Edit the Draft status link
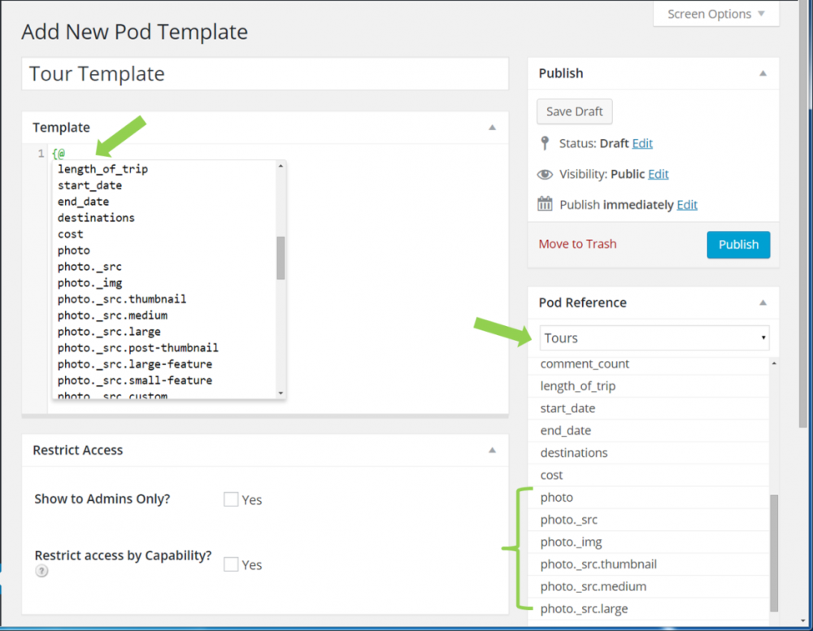 (642, 143)
